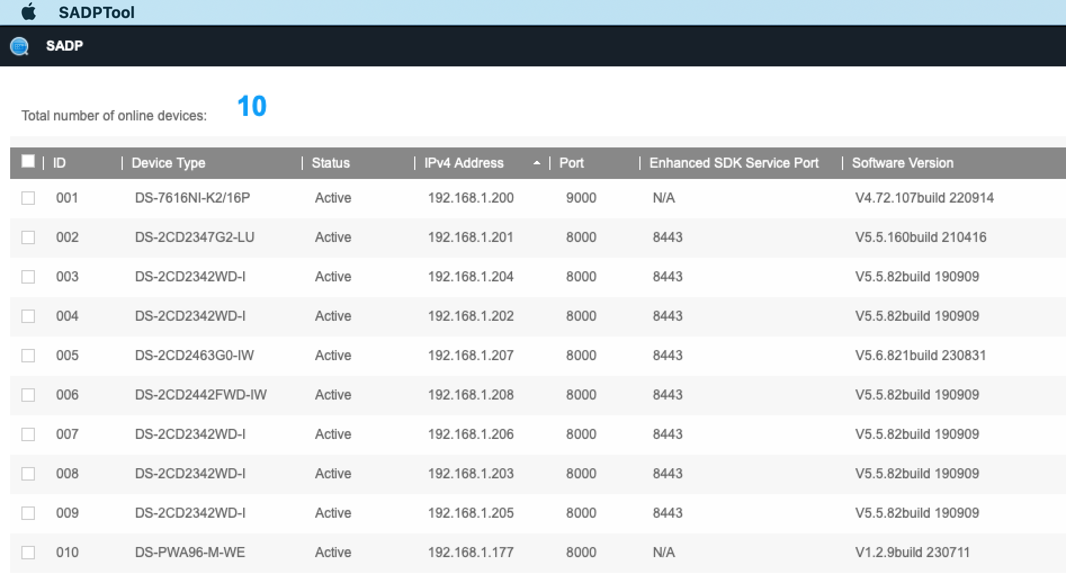Toggle the select-all checkbox in header
1066x583 pixels.
(x=28, y=162)
